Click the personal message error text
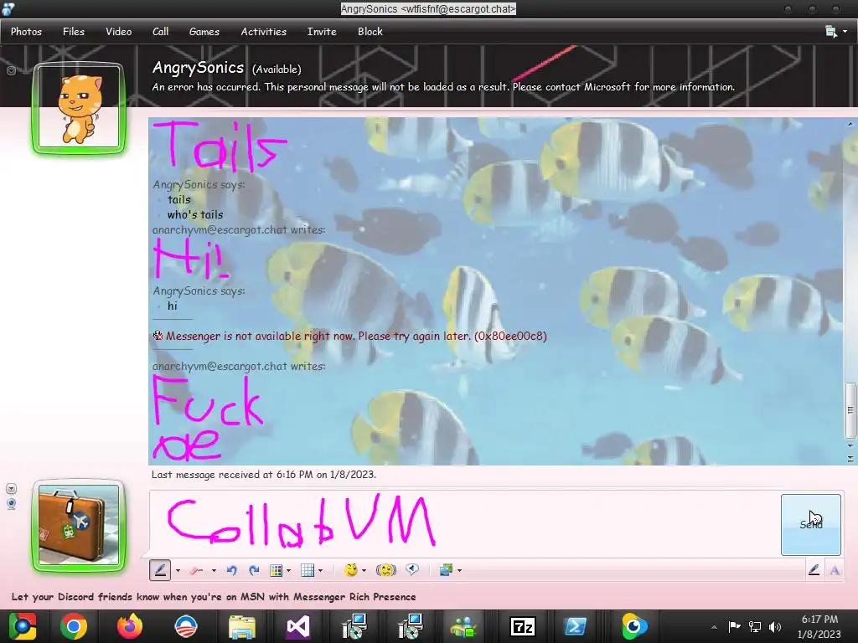Image resolution: width=858 pixels, height=643 pixels. tap(443, 87)
